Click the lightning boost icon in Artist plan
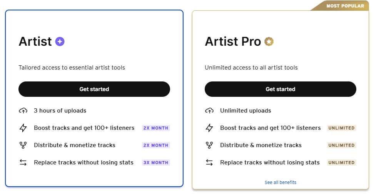Viewport: 374px width, 194px height. click(x=23, y=128)
